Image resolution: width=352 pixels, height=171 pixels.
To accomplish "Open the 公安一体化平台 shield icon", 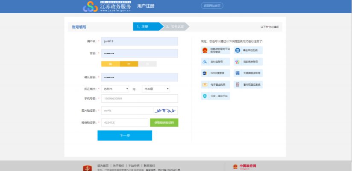I will coord(205,96).
